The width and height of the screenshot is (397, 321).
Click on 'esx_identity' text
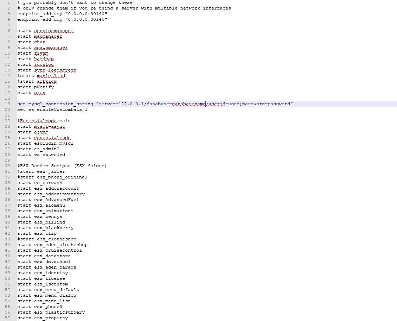coord(51,273)
